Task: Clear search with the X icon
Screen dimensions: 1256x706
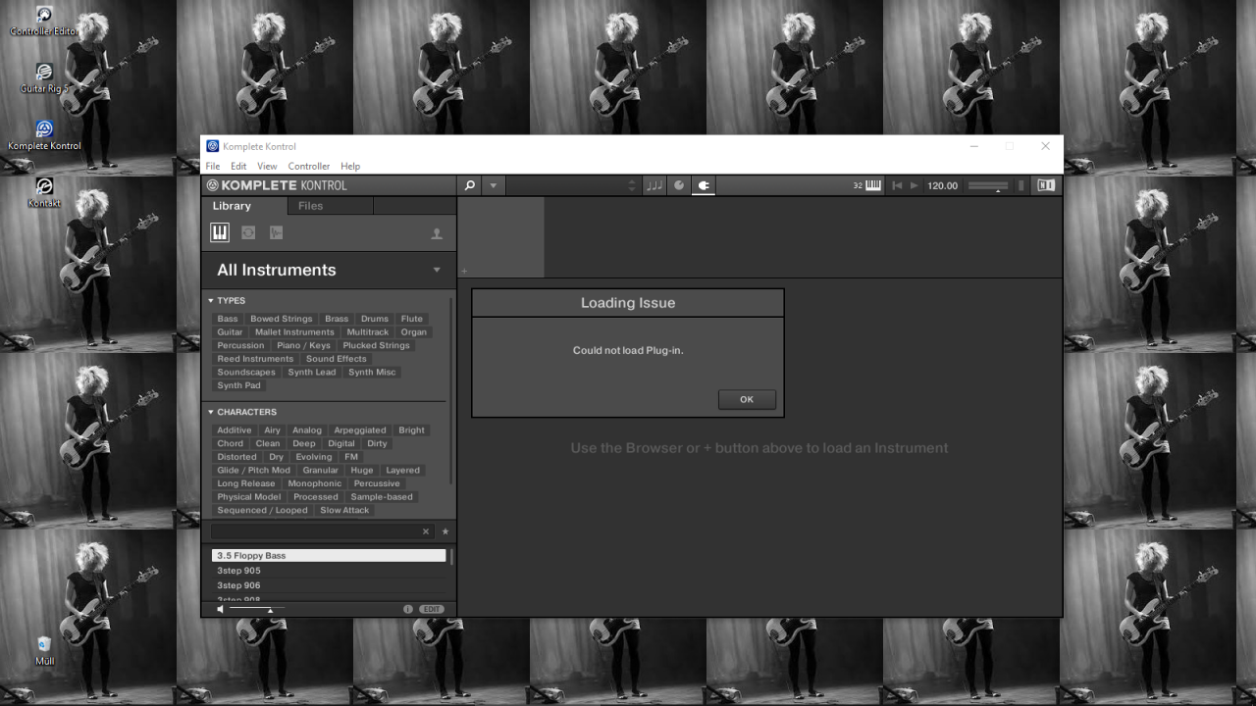Action: click(x=426, y=531)
